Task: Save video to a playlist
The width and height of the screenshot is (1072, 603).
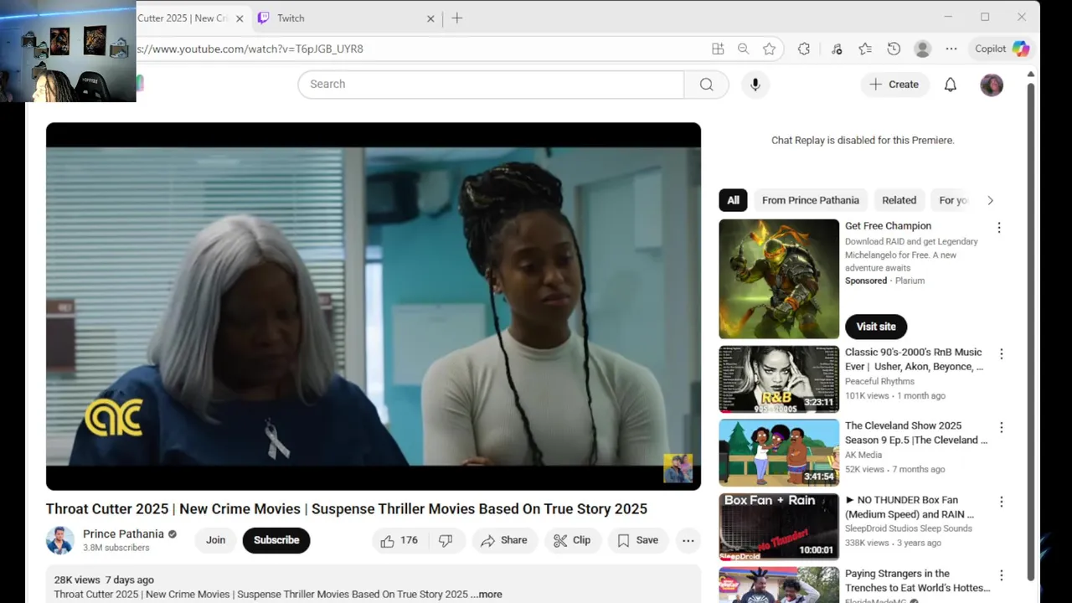Action: pyautogui.click(x=638, y=540)
